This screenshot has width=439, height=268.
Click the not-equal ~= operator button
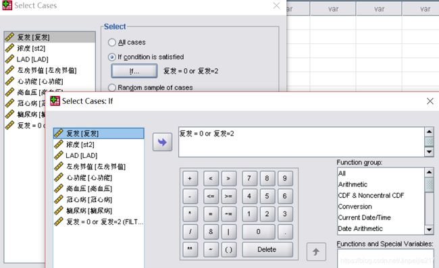point(228,214)
